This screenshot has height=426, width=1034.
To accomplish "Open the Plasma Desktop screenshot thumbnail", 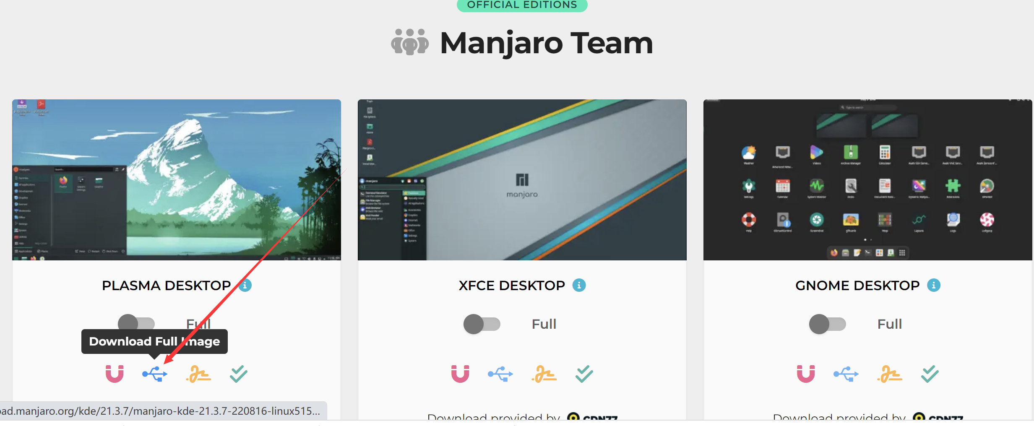I will (x=177, y=180).
